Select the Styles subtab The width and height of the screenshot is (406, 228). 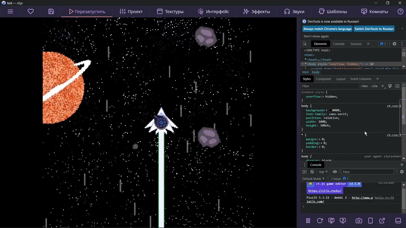coord(306,79)
